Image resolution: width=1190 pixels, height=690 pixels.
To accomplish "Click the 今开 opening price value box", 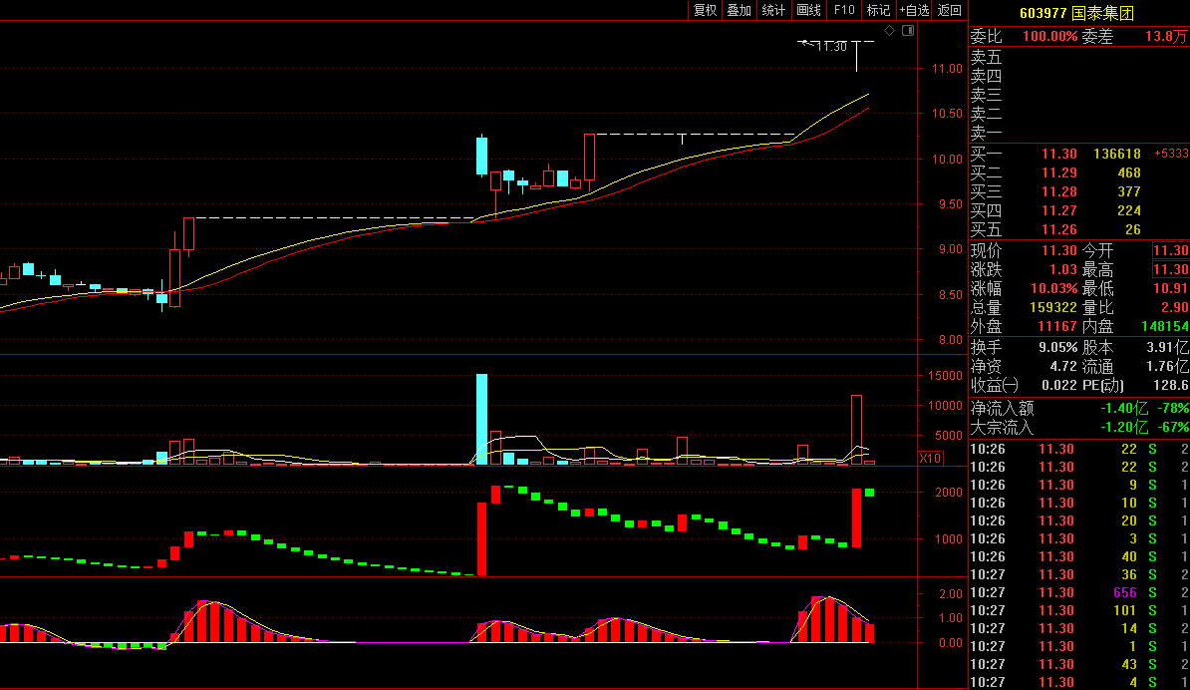I will [x=1170, y=250].
